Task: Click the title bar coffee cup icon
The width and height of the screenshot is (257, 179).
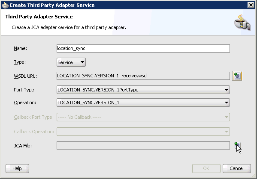Action: click(x=5, y=5)
